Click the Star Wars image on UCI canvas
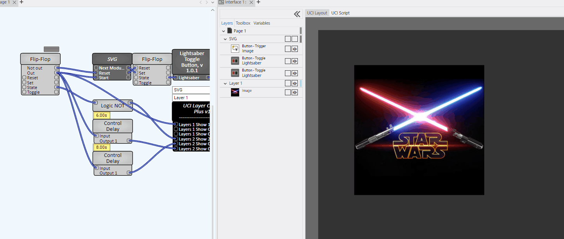 pos(419,130)
